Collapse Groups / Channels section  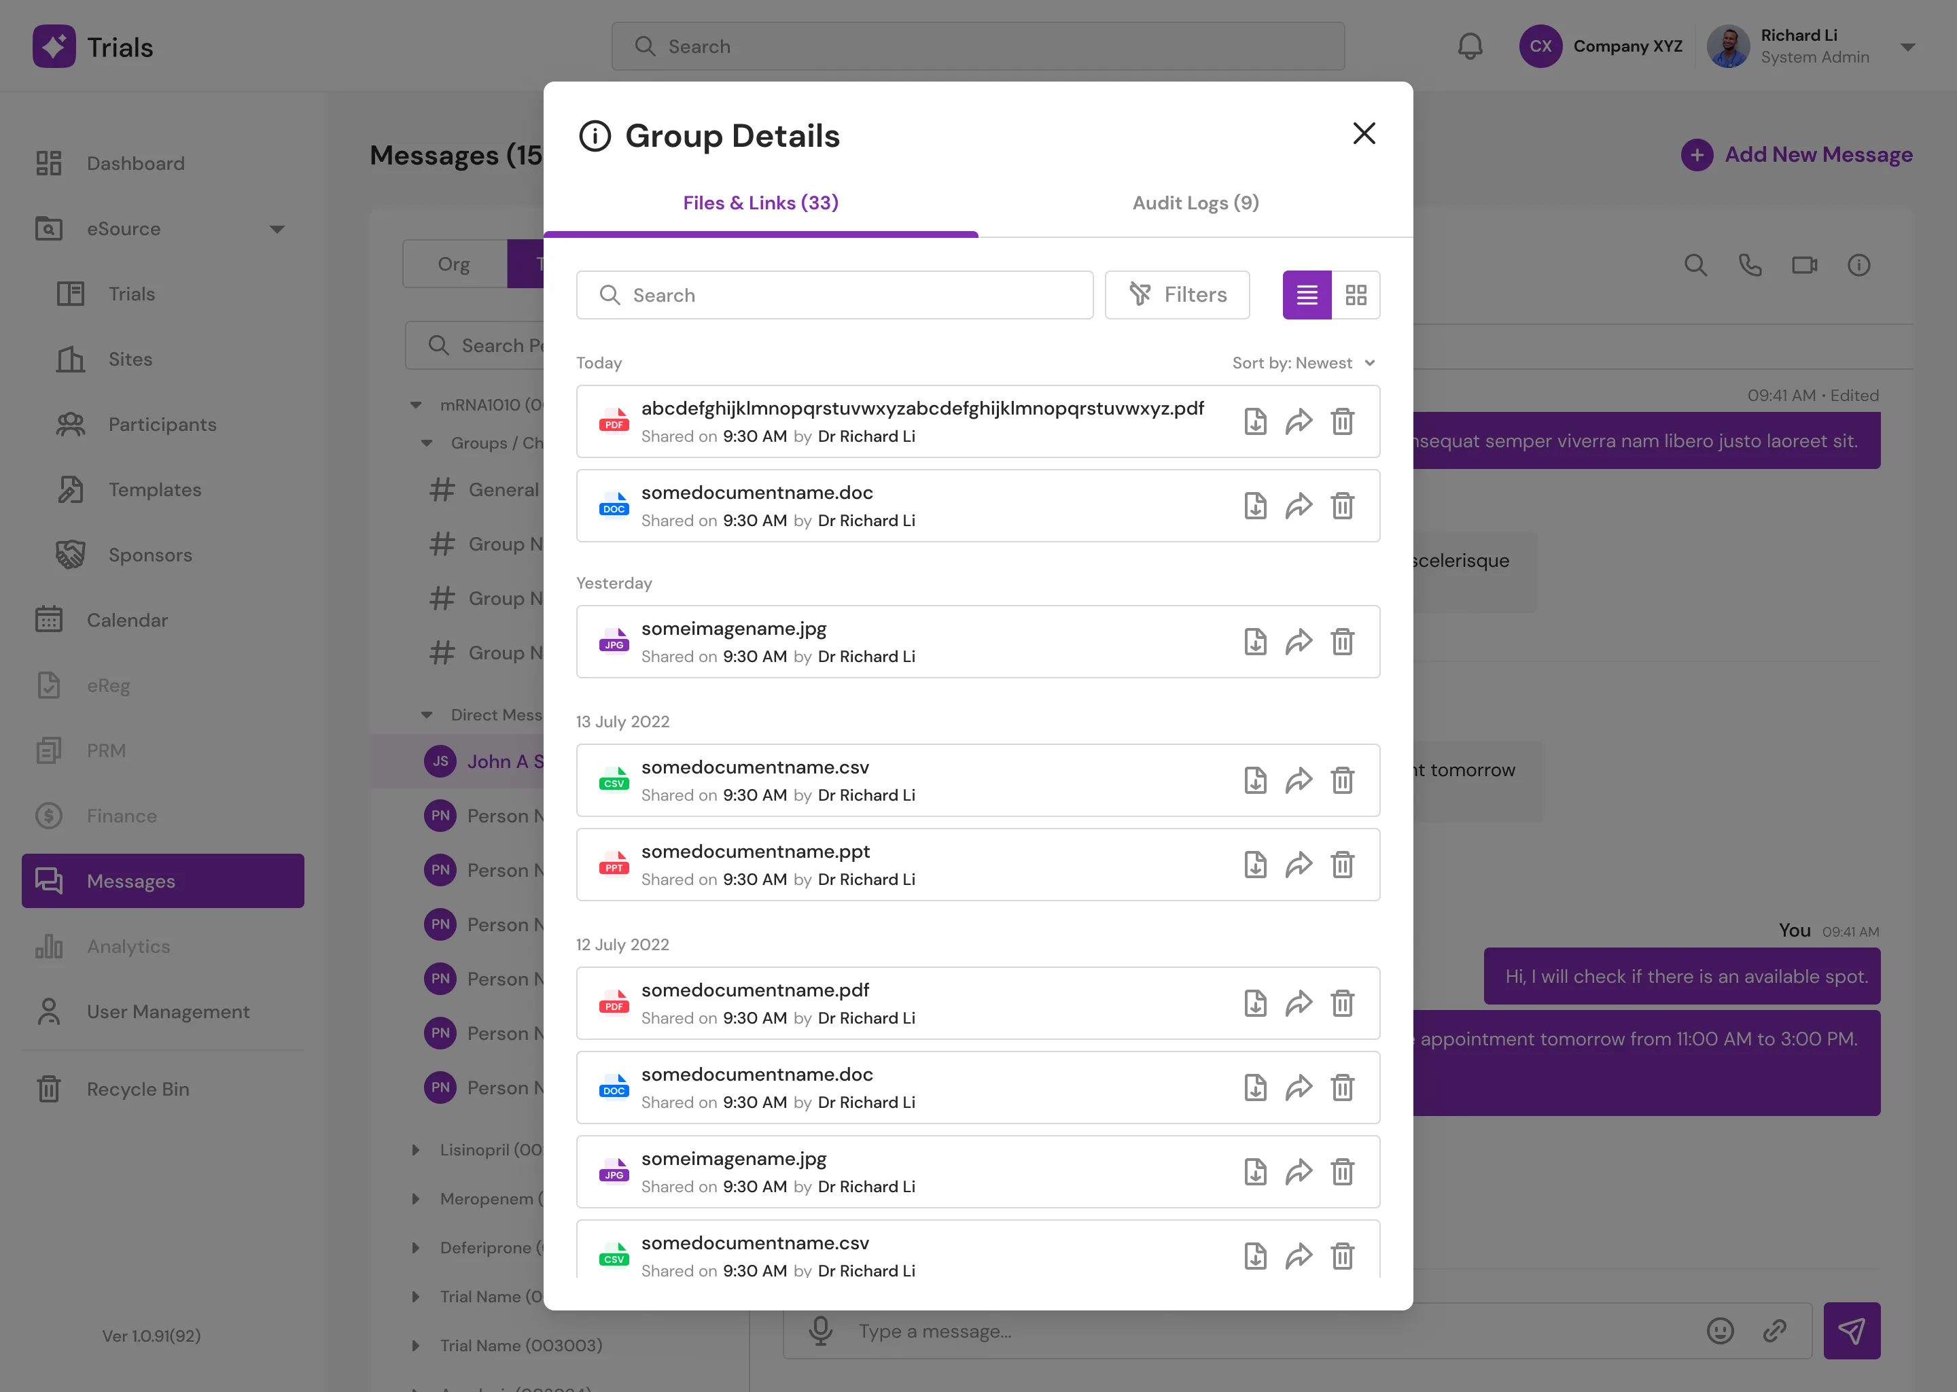[427, 443]
